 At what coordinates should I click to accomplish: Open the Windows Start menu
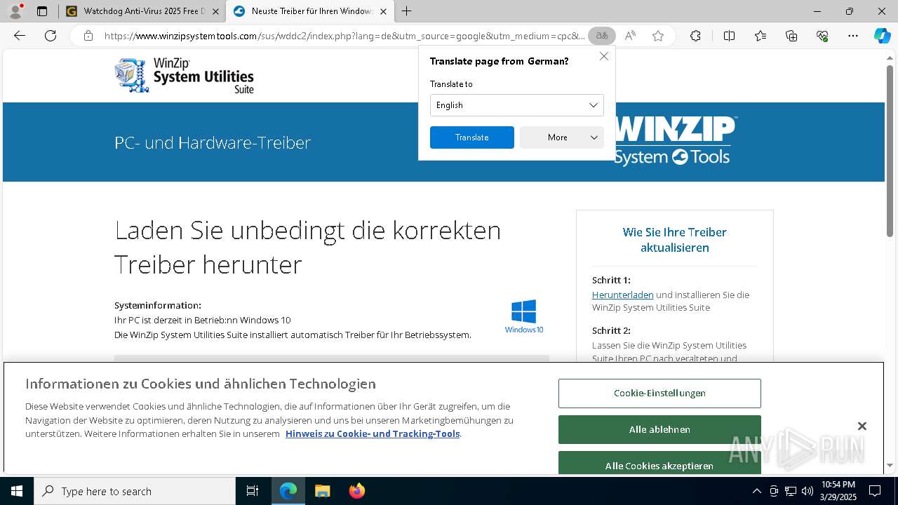pyautogui.click(x=17, y=491)
